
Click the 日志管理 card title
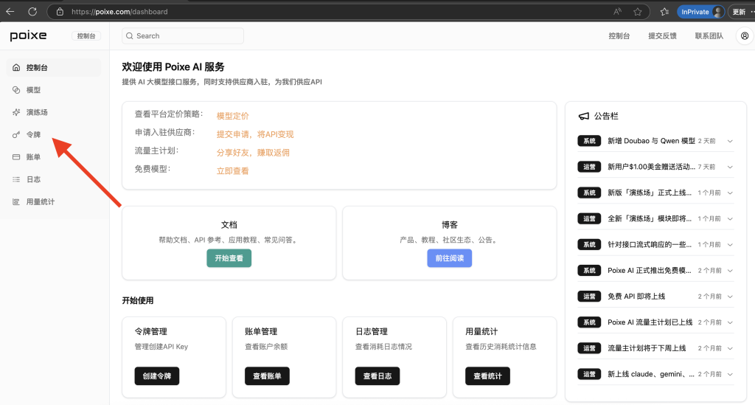click(372, 331)
